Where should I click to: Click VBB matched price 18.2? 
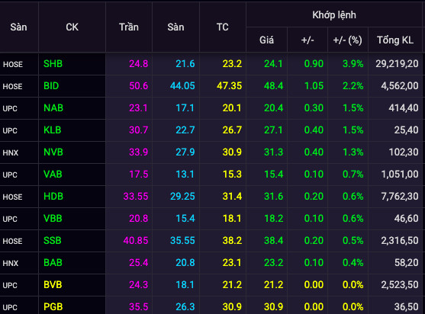(273, 219)
